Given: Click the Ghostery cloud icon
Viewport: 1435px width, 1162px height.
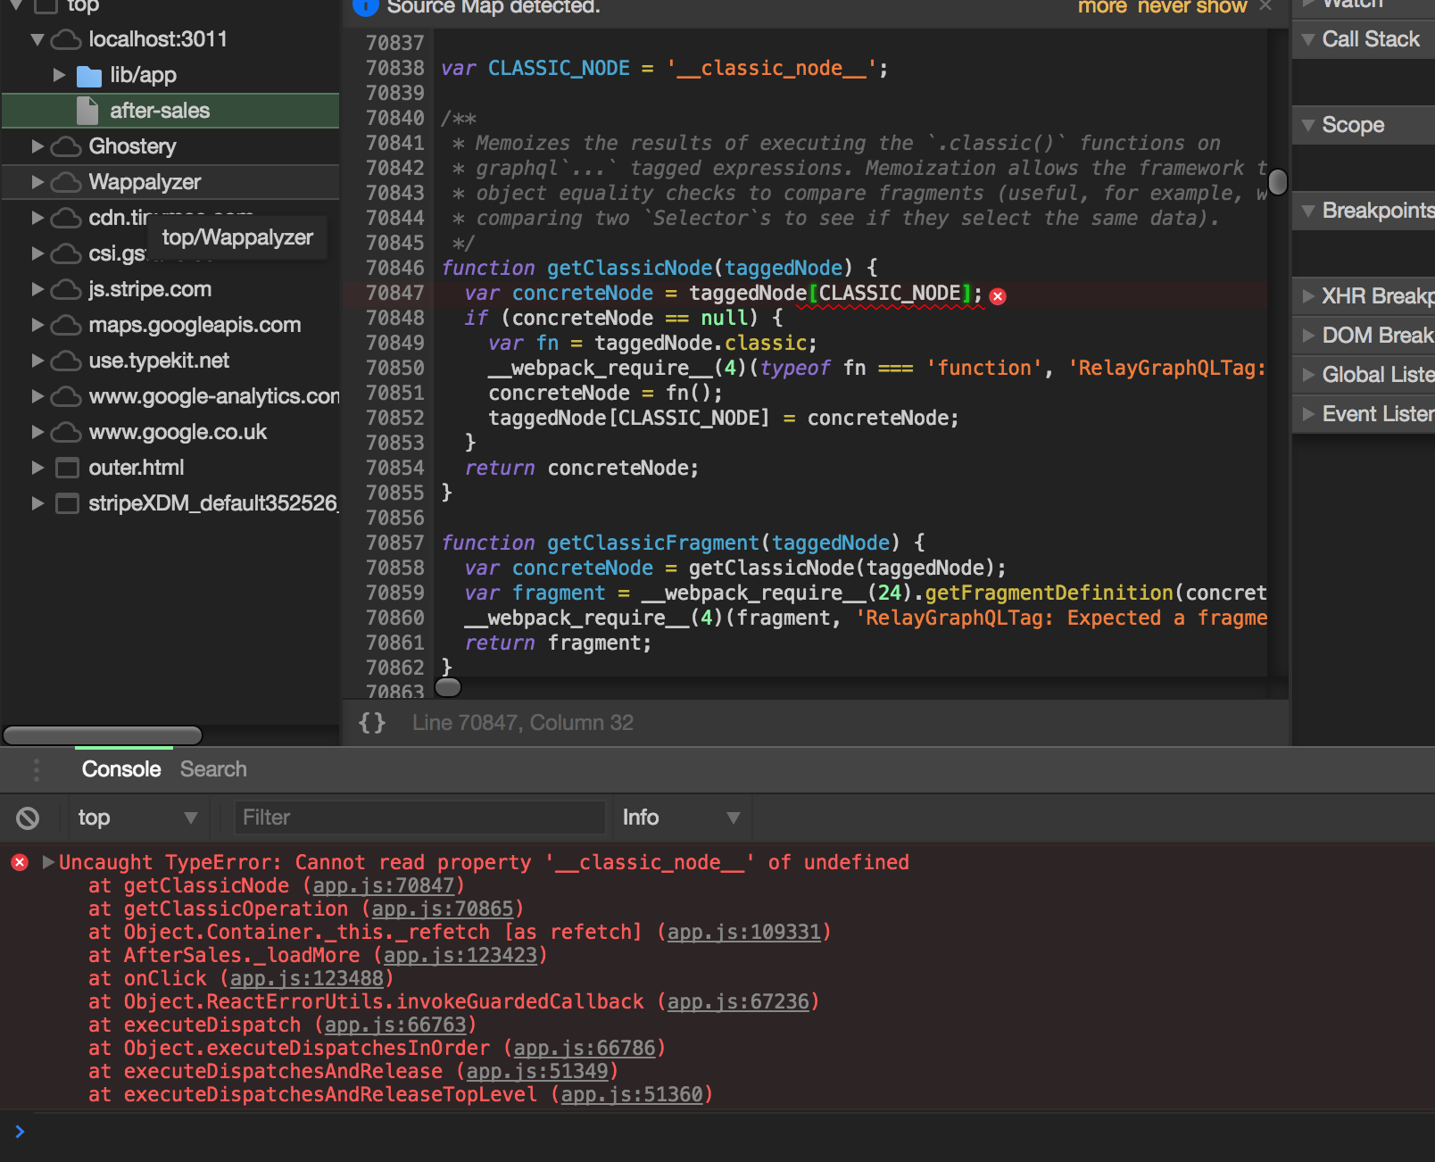Looking at the screenshot, I should pos(66,146).
